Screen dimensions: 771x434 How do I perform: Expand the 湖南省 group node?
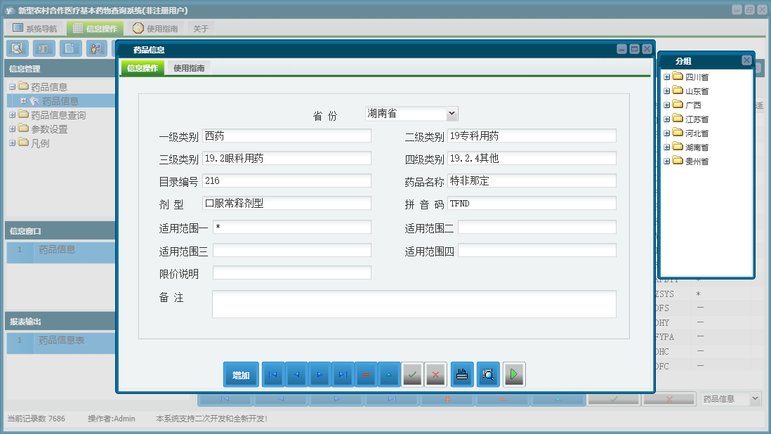coord(667,147)
